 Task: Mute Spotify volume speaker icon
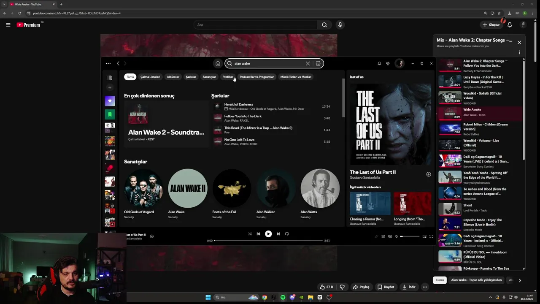click(x=396, y=236)
